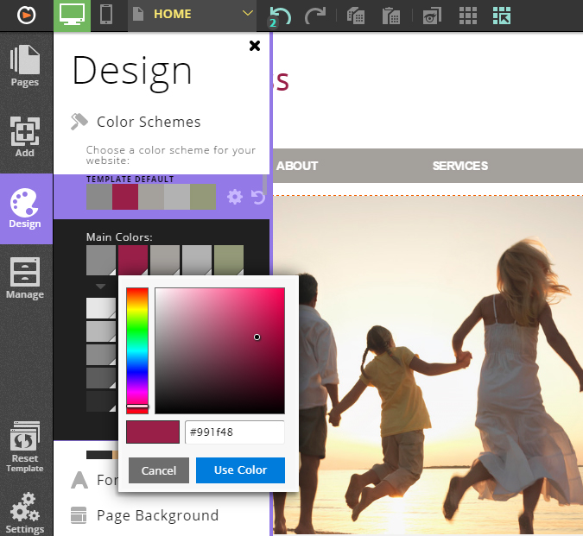Select the Template Default color scheme strip
Screen dimensions: 583x536
151,197
